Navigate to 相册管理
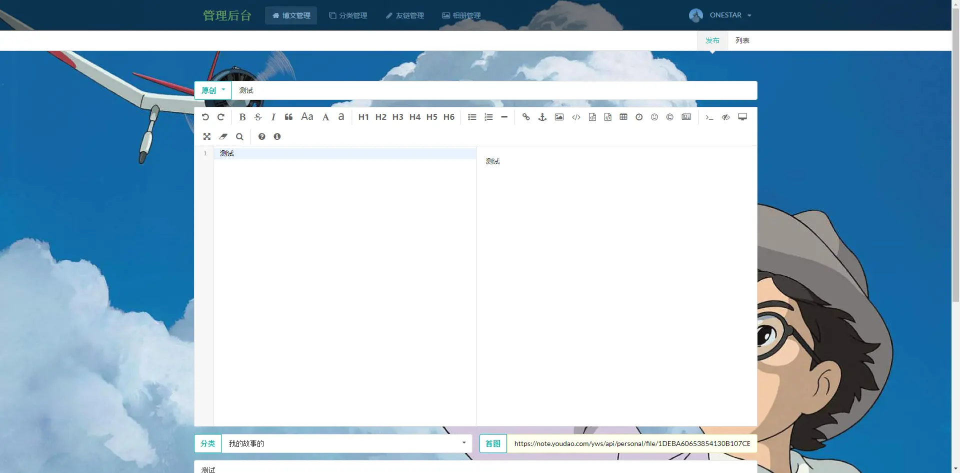The height and width of the screenshot is (473, 960). click(461, 15)
